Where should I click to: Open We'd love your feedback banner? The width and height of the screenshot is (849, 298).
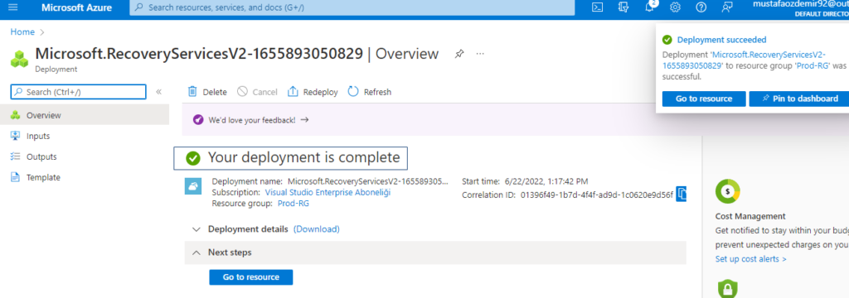252,119
